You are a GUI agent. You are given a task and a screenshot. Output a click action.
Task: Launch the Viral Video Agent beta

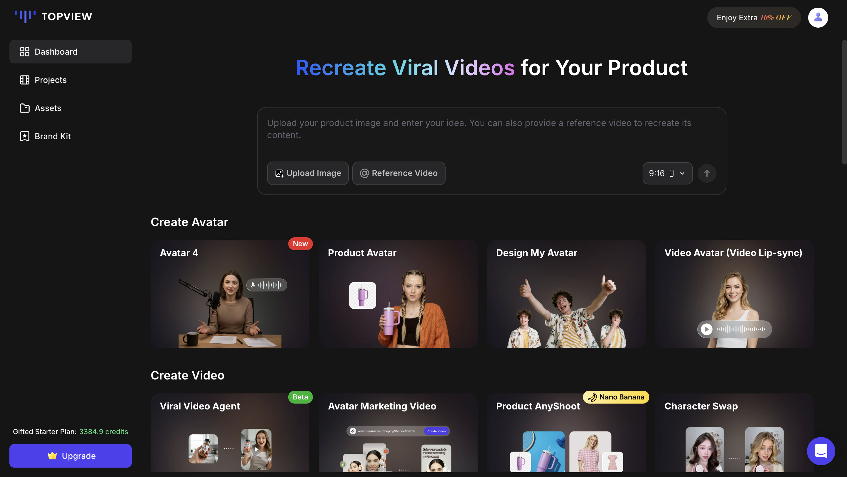coord(230,437)
